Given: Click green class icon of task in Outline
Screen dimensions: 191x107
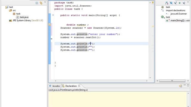Looking at the screenshot, I should coord(162,17).
